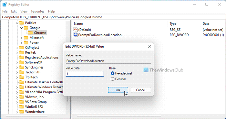Click the tree pane horizontal scrollbar
This screenshot has height=119, width=226.
(x=26, y=116)
